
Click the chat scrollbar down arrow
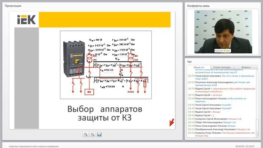tap(258, 136)
